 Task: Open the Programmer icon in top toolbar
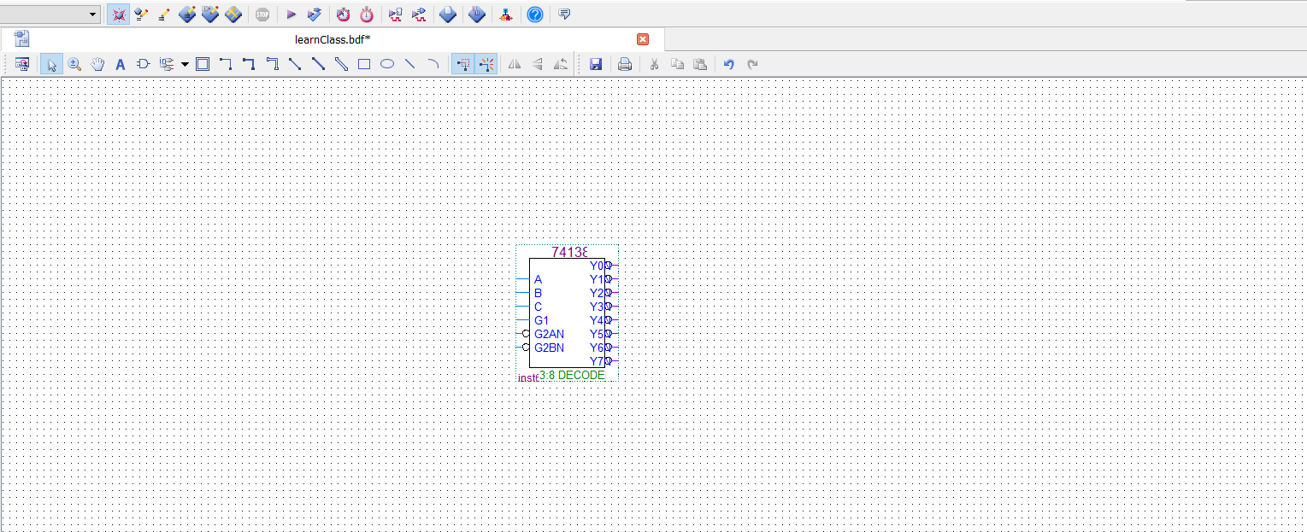pos(506,15)
